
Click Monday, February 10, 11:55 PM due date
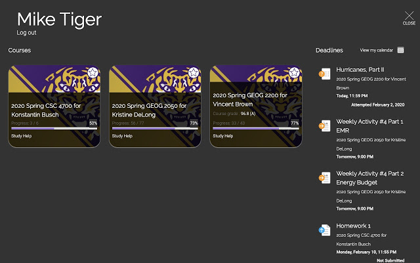366,252
